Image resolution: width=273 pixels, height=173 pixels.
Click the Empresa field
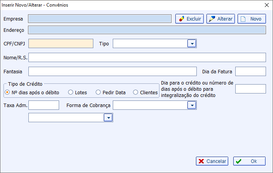coord(100,19)
